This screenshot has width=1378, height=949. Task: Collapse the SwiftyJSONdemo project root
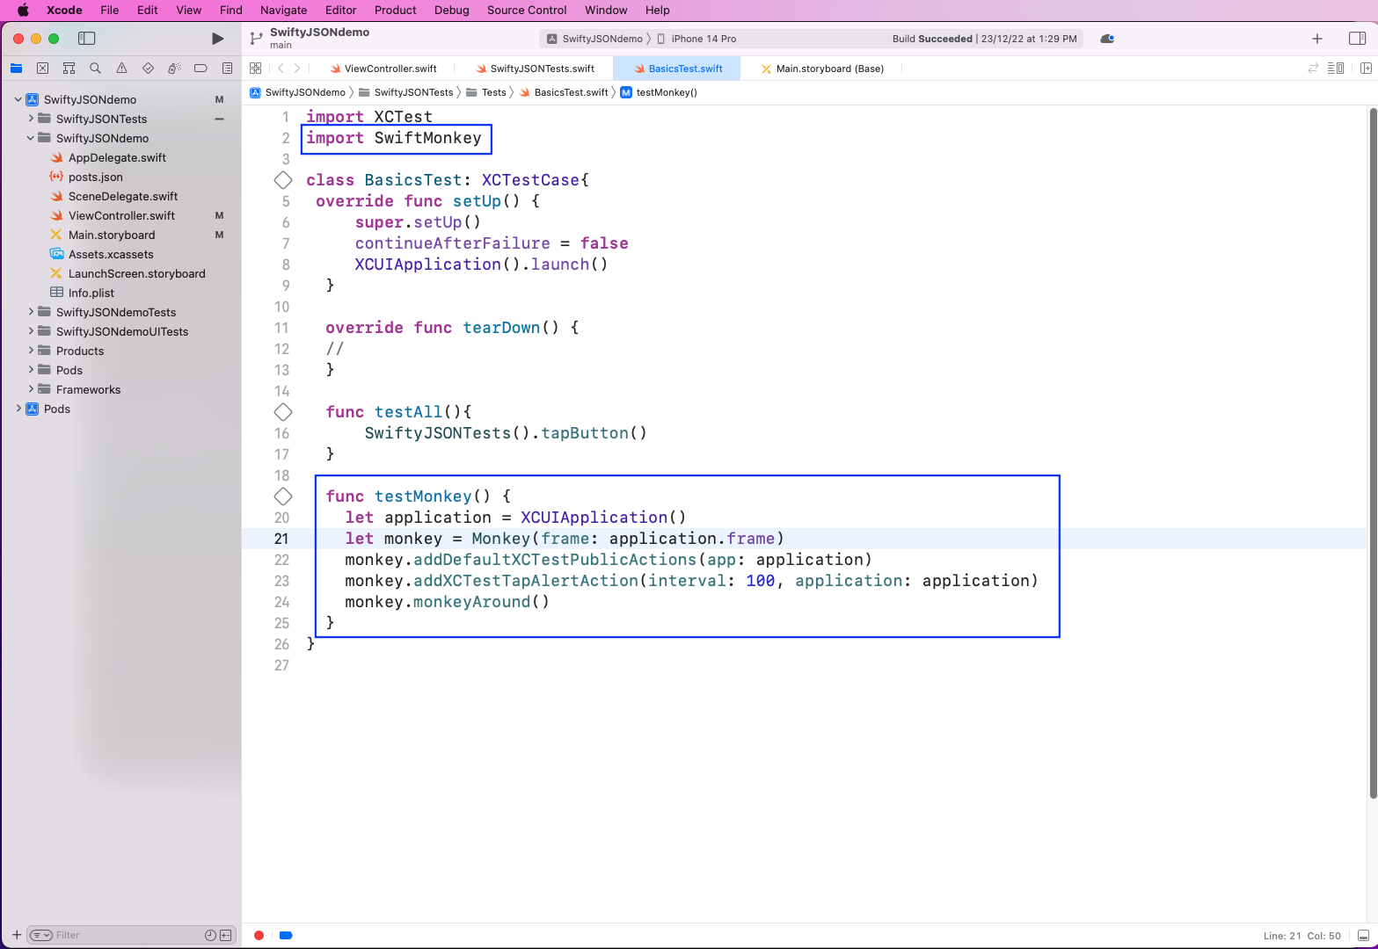pos(18,99)
